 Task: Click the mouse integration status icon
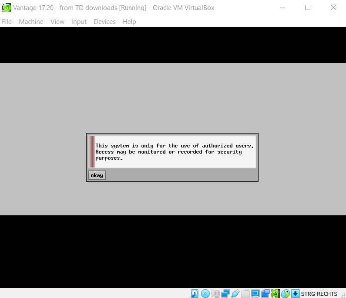point(286,294)
